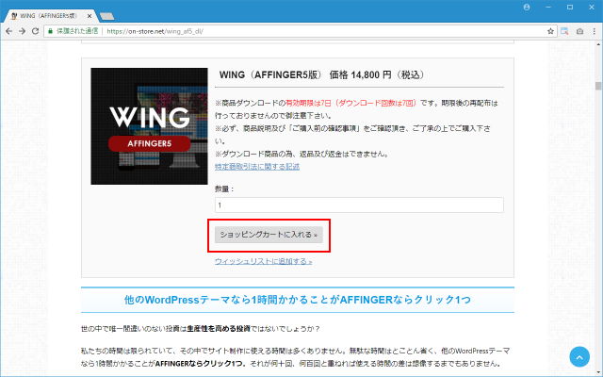Viewport: 603px width, 377px height.
Task: Click the 数量： label
Action: [224, 188]
